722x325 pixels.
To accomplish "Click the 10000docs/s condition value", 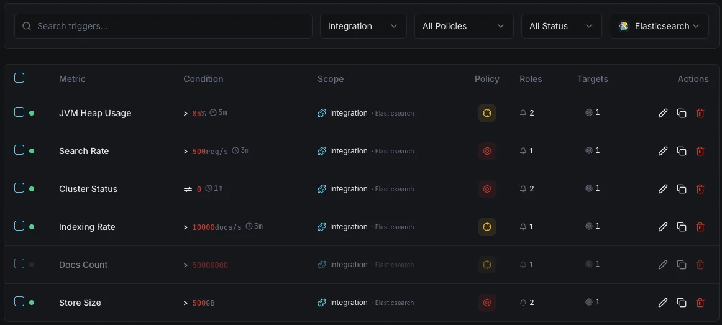I will tap(216, 227).
